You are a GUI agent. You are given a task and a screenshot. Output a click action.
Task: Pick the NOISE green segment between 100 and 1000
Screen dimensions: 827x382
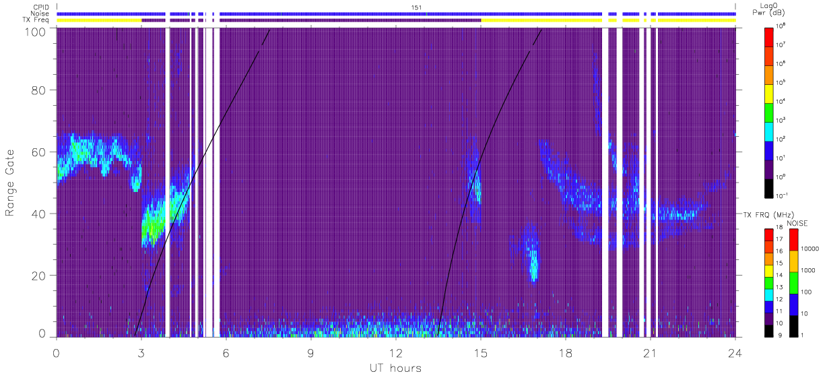[793, 282]
